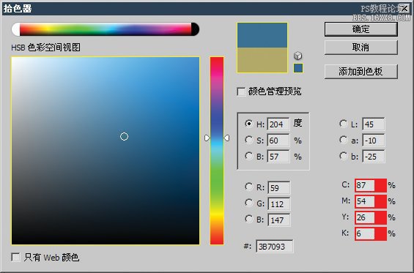This screenshot has width=414, height=273.
Task: Click the R field showing 59
Action: [x=279, y=188]
